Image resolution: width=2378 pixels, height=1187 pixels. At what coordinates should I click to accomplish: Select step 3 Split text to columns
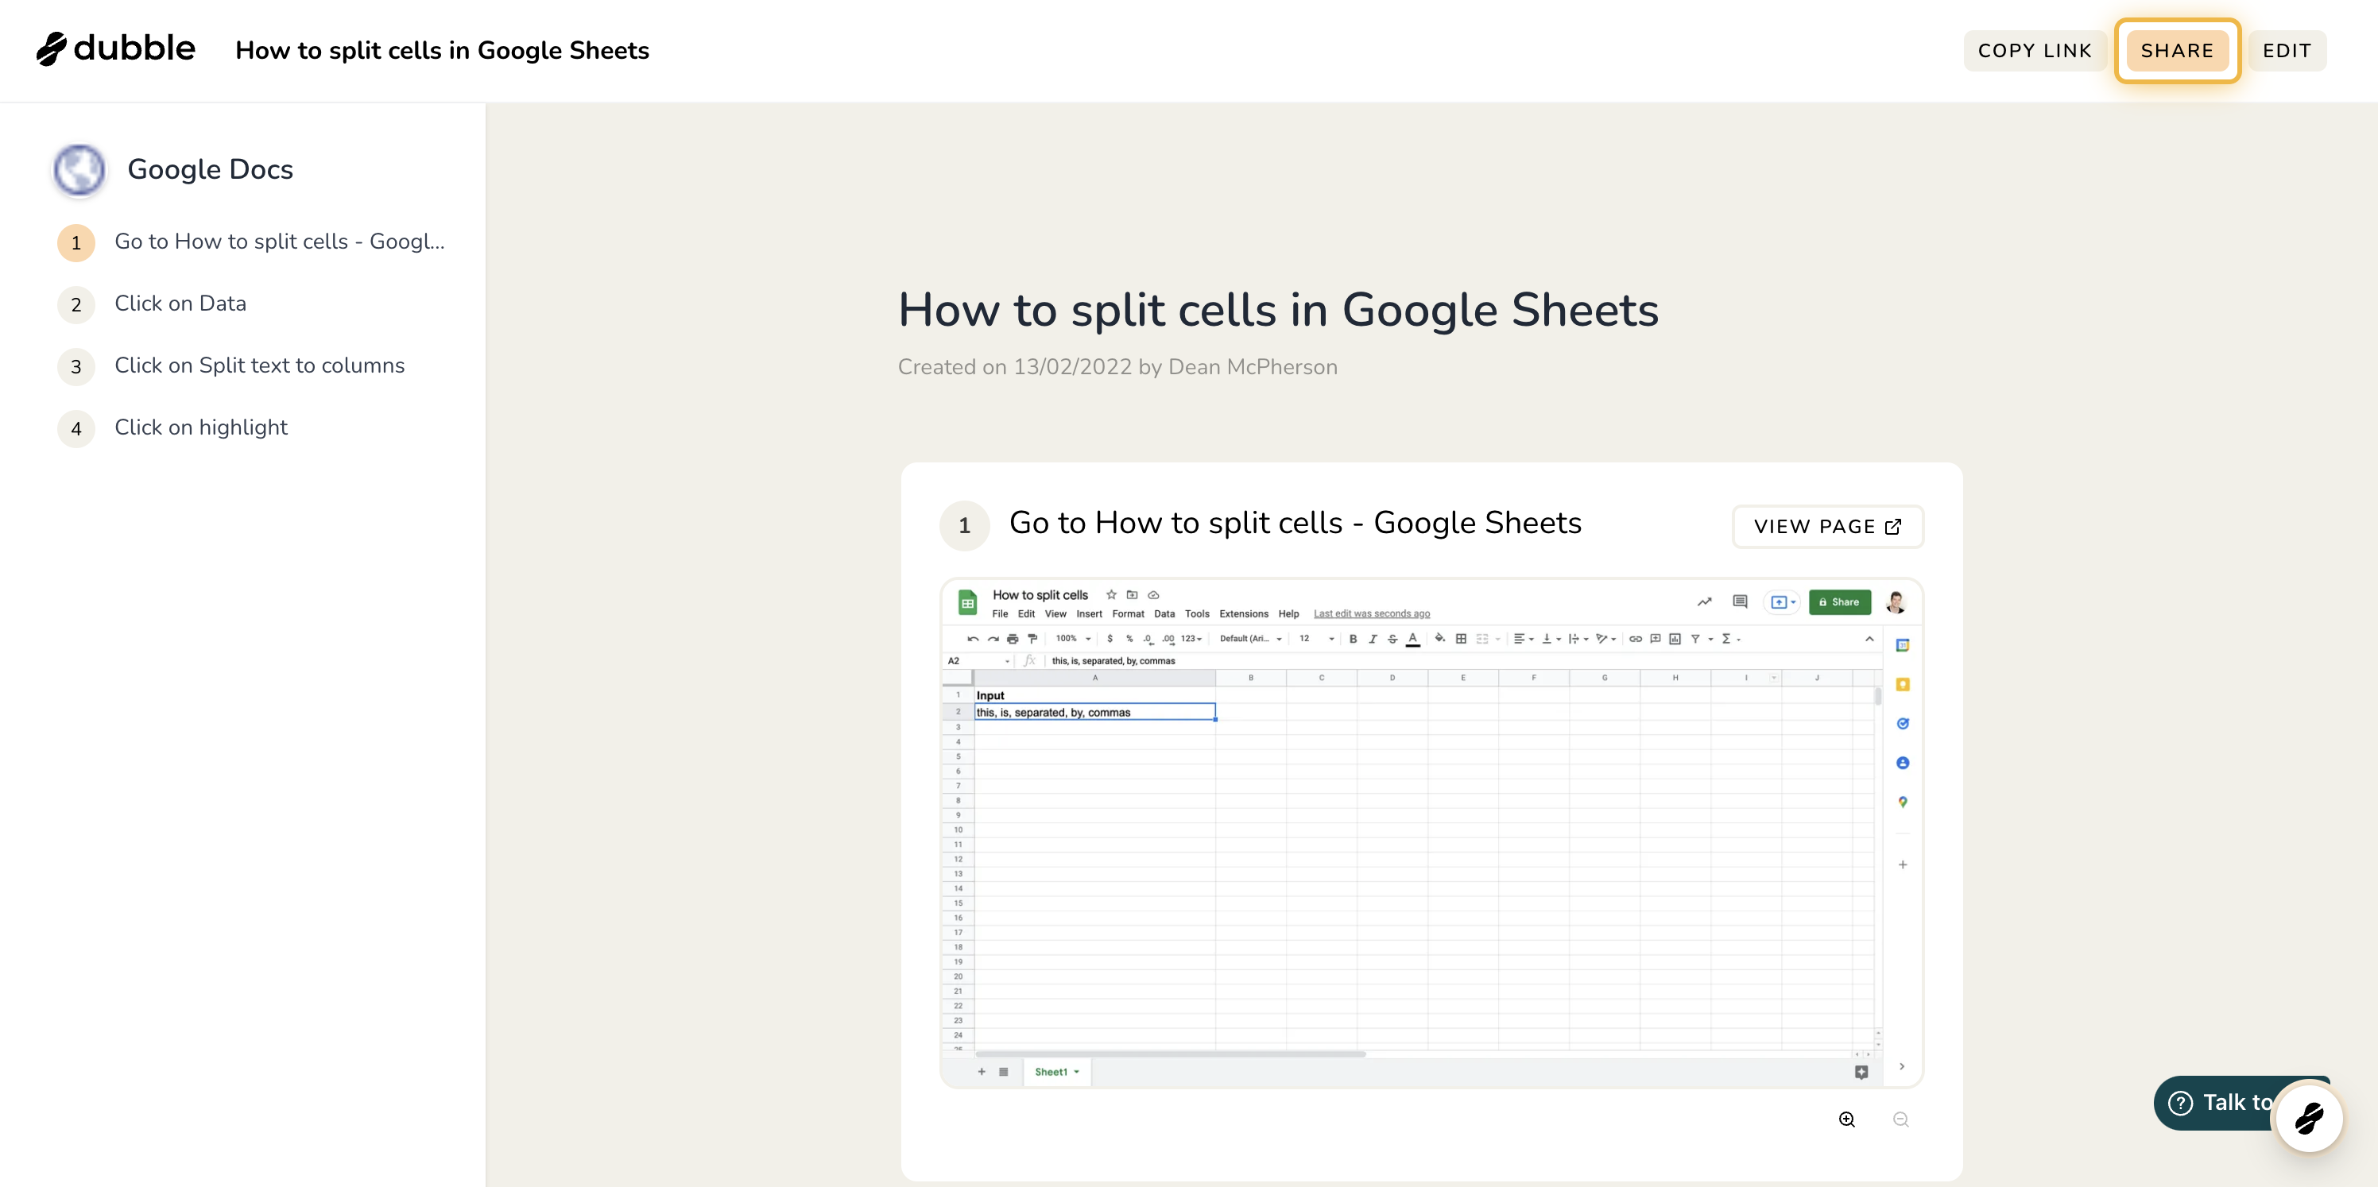coord(259,365)
